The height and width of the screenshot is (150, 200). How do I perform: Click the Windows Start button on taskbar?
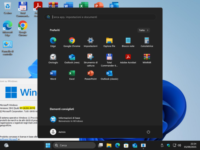click(x=48, y=145)
